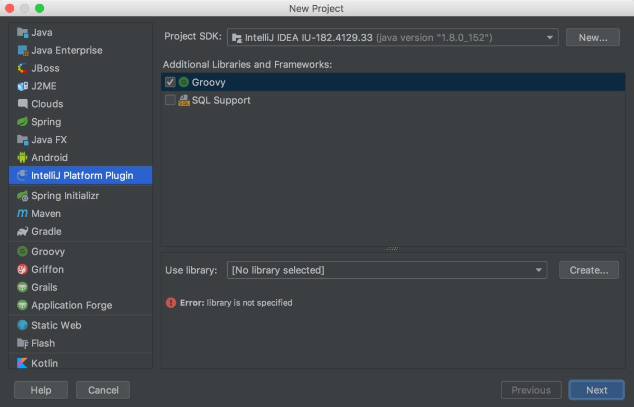Click the J2ME icon
634x407 pixels.
click(22, 86)
